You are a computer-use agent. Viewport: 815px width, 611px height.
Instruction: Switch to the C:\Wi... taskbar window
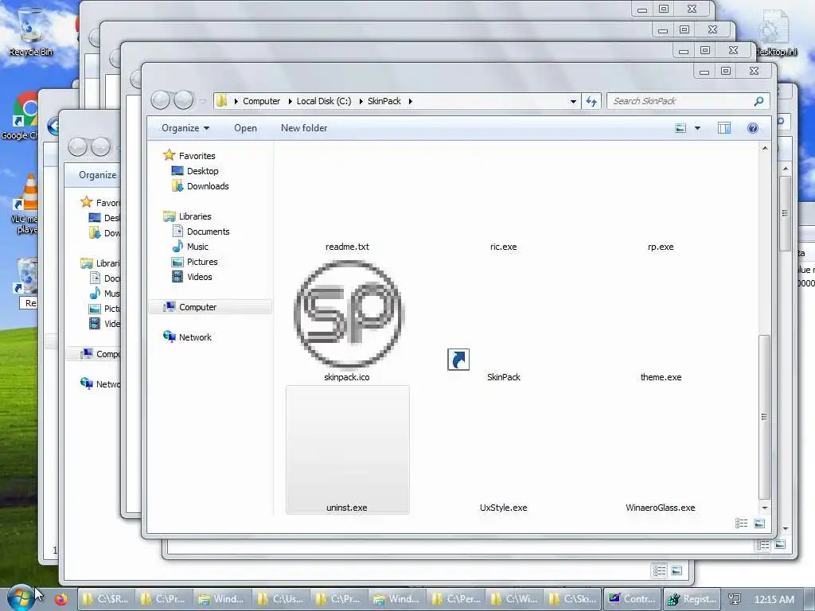point(515,599)
